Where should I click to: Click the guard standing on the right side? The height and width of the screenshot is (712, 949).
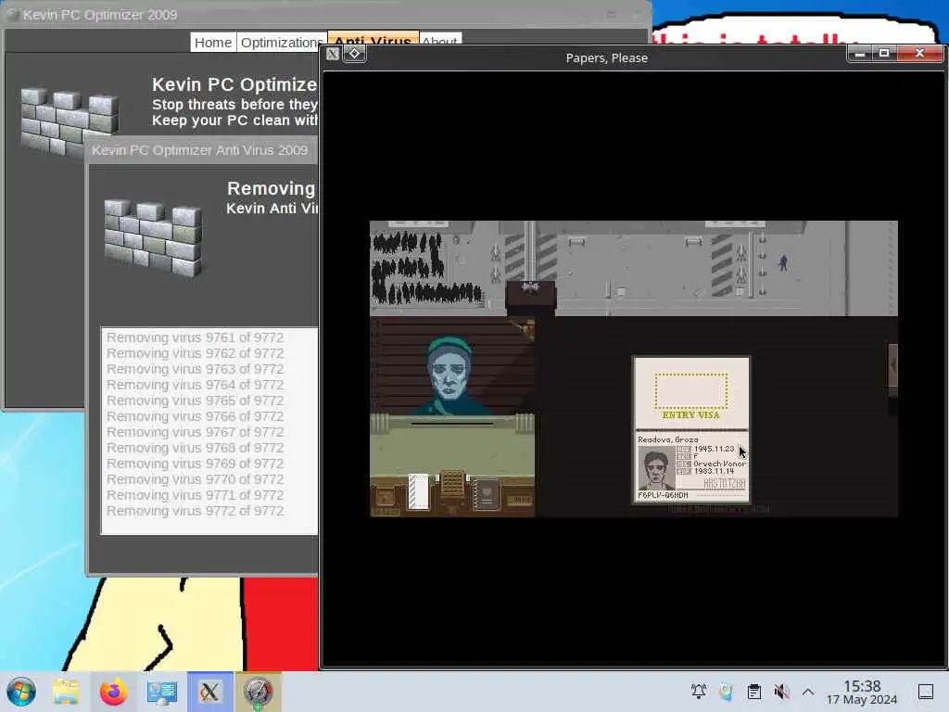point(783,262)
